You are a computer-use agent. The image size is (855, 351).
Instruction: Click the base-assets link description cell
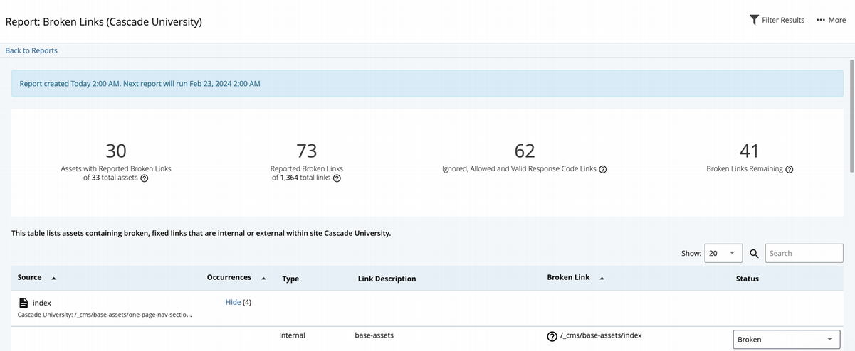pos(374,335)
